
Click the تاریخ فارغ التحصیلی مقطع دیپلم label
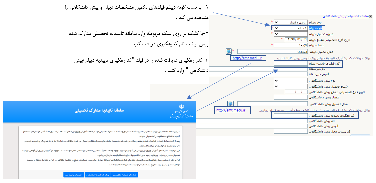(x=330, y=40)
